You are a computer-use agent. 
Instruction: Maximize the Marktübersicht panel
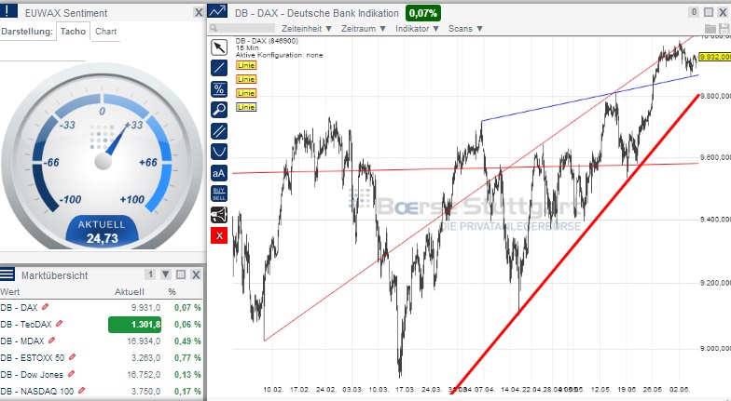click(x=181, y=274)
